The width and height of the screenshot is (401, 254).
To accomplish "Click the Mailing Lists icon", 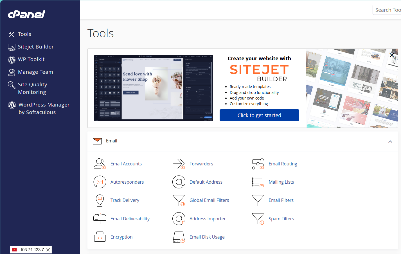I will 258,182.
